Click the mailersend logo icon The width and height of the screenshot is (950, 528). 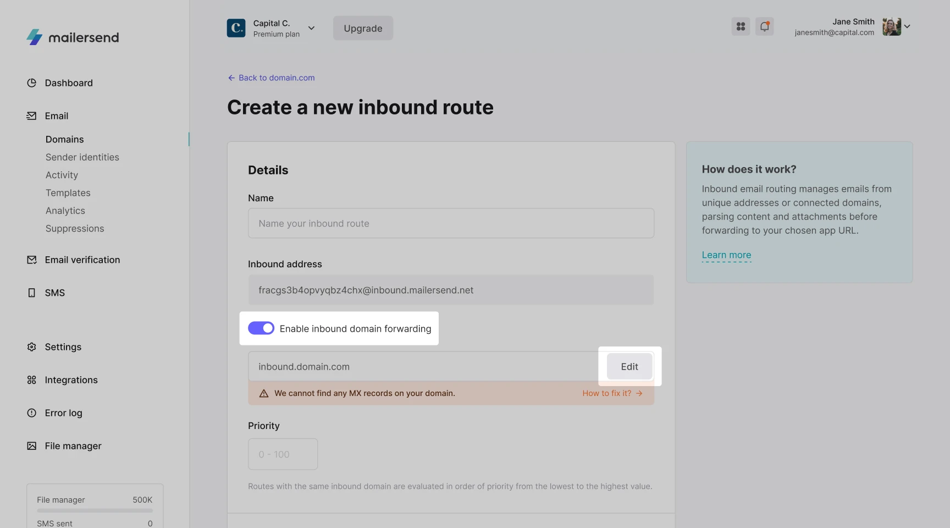[34, 37]
